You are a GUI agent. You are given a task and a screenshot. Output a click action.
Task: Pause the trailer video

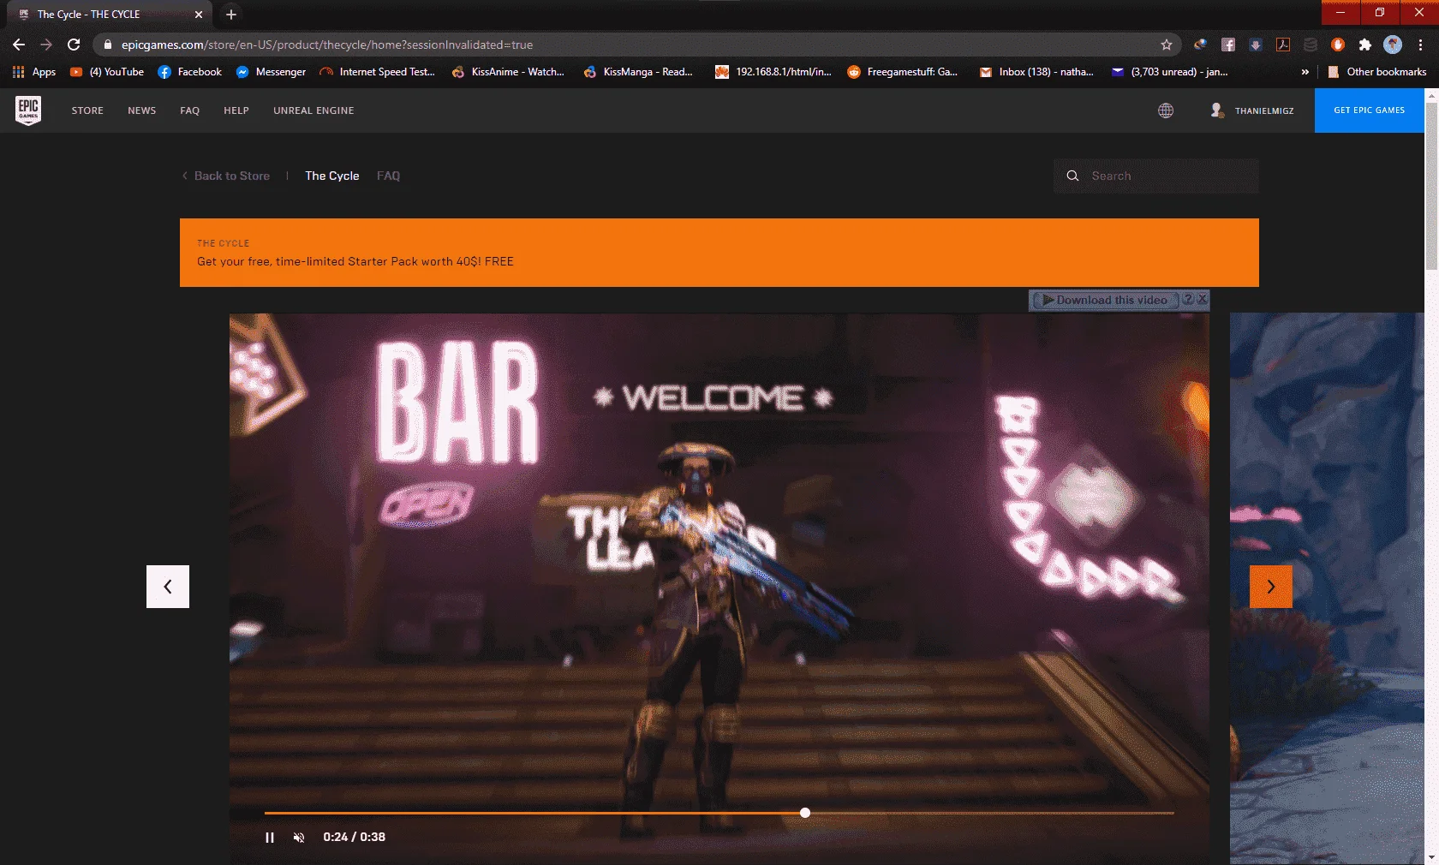point(270,838)
